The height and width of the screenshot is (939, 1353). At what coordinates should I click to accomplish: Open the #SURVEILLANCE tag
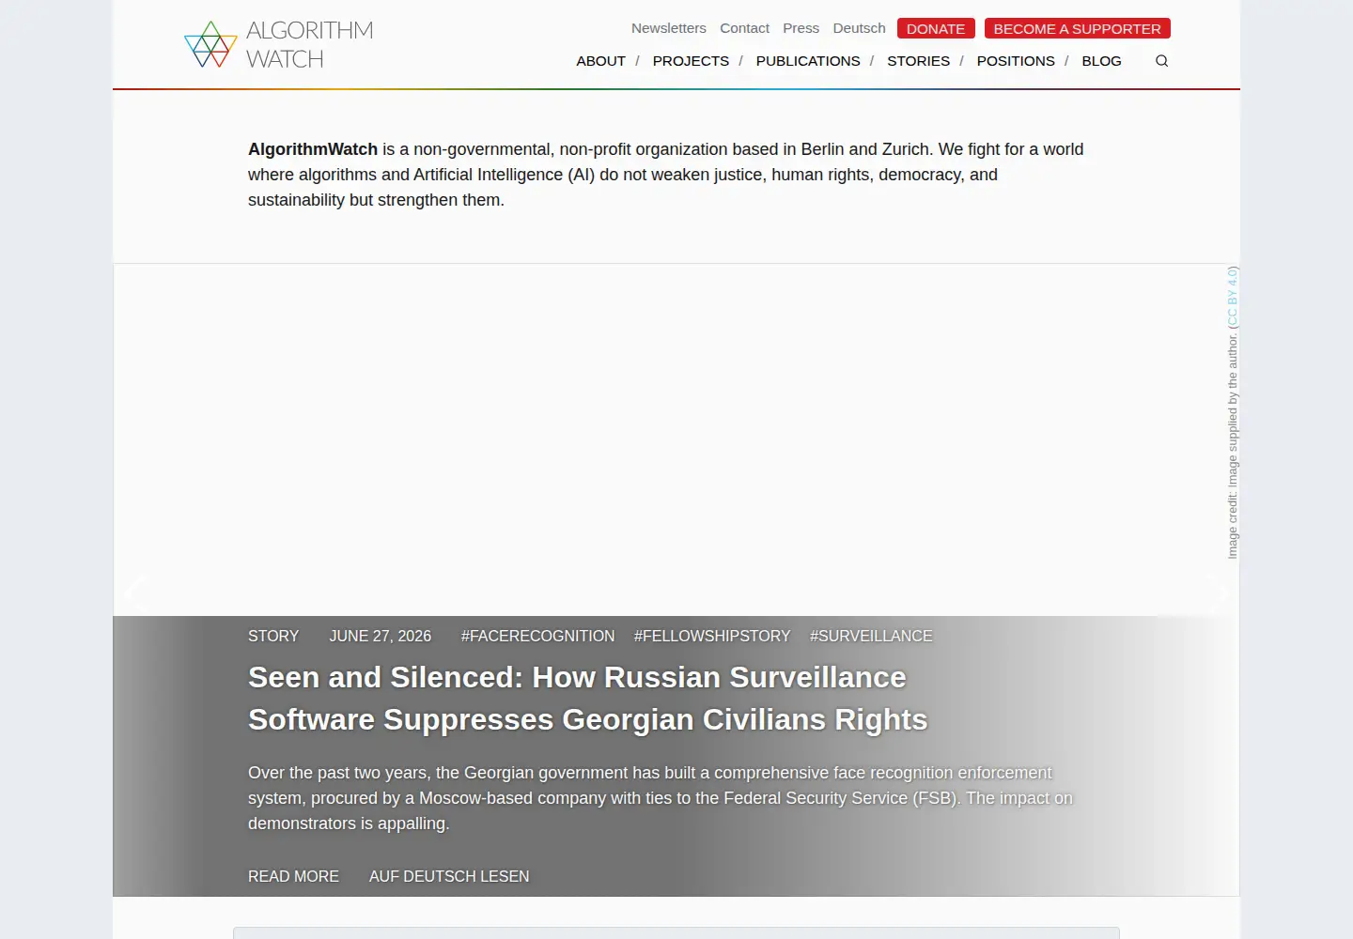pos(871,636)
